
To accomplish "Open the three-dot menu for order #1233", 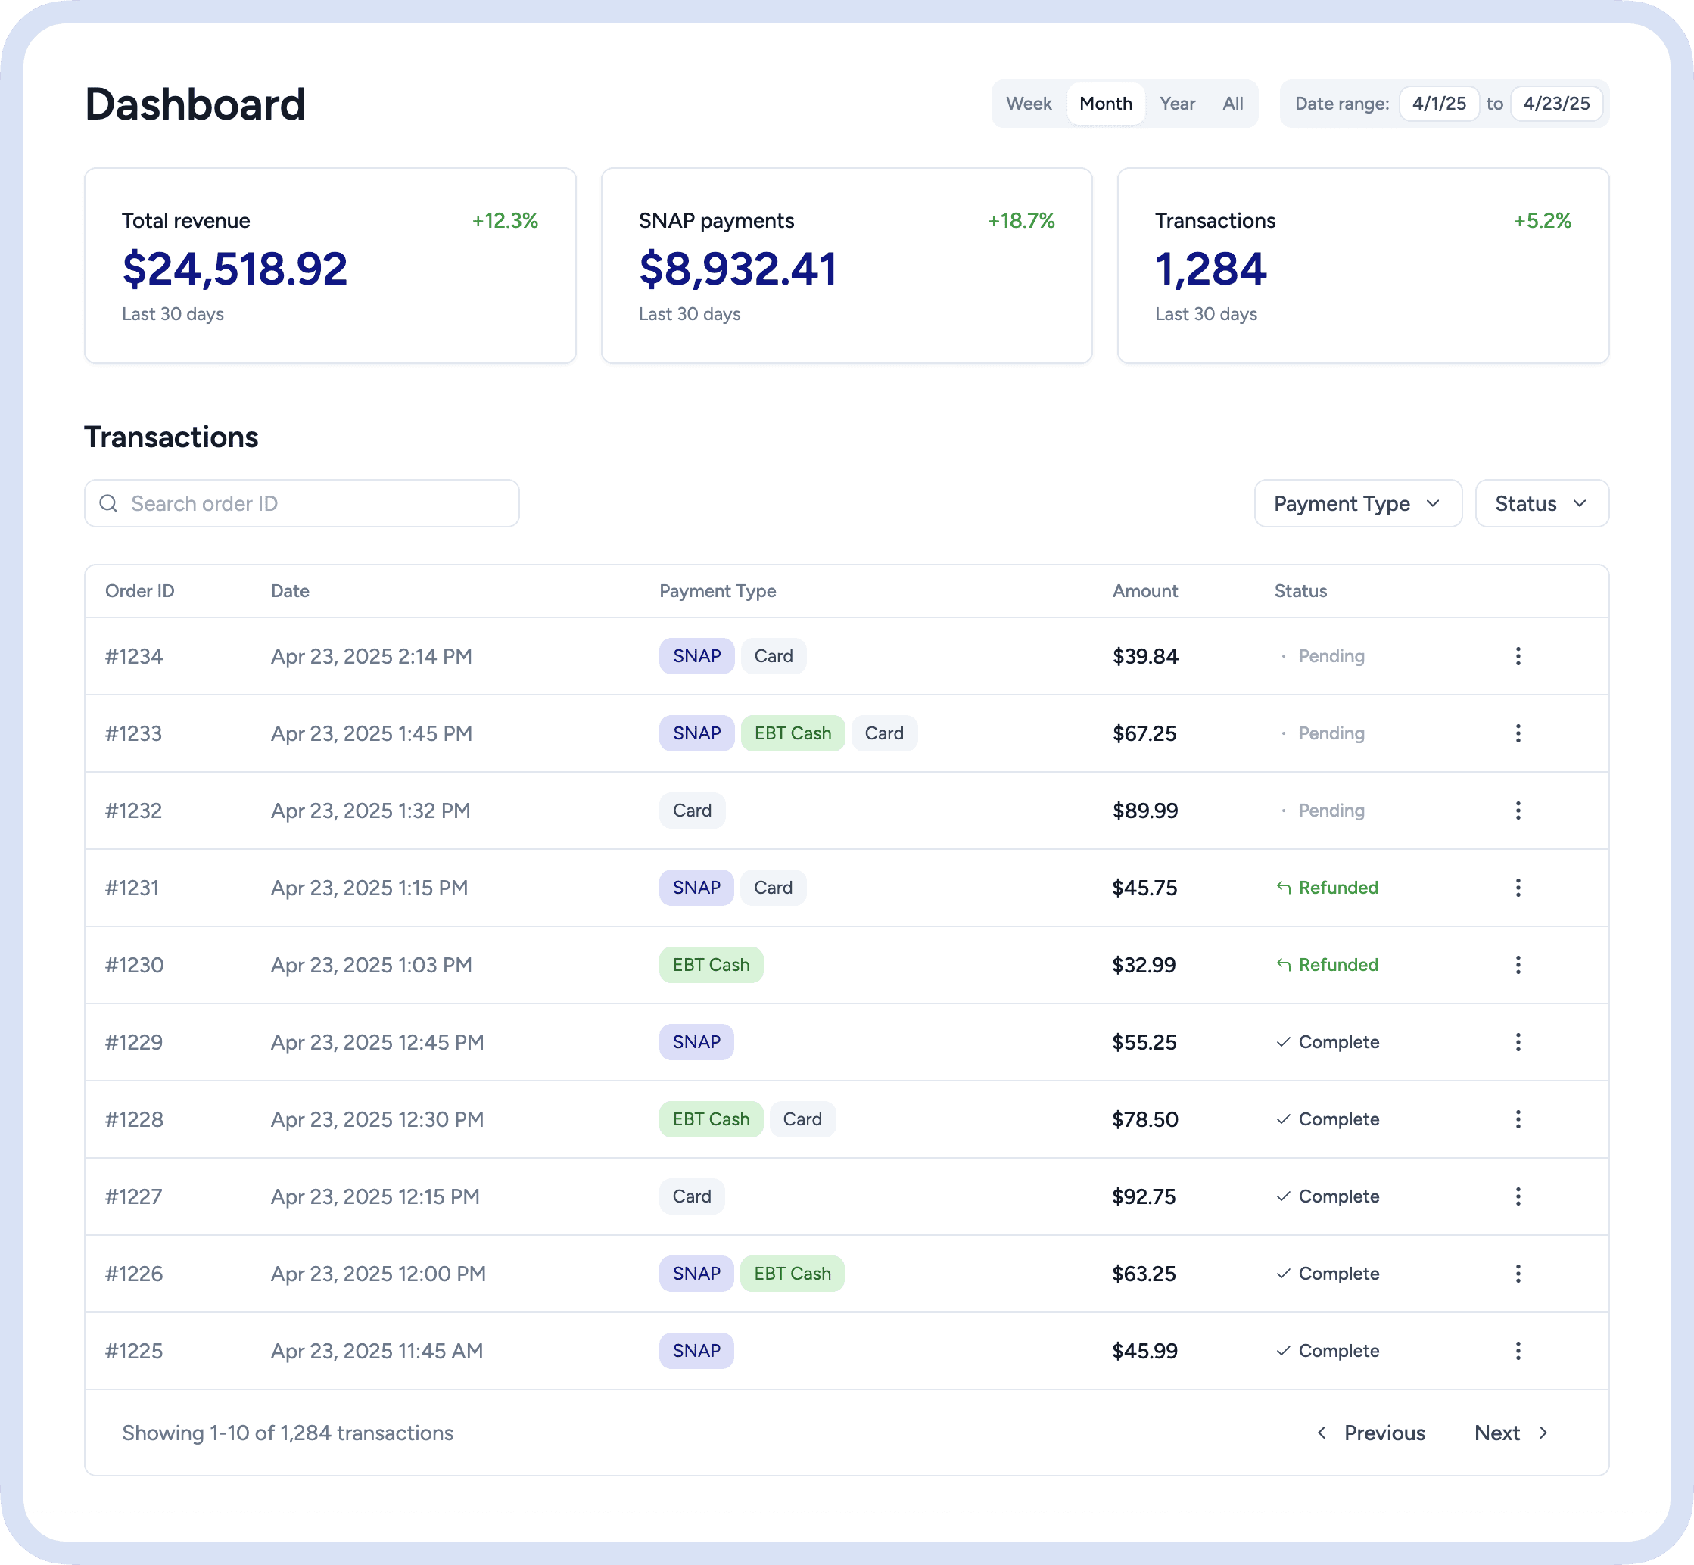I will pyautogui.click(x=1518, y=733).
